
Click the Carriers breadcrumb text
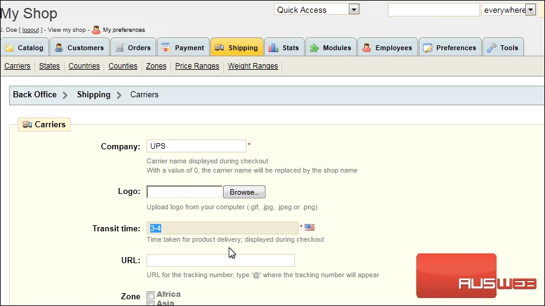[144, 94]
